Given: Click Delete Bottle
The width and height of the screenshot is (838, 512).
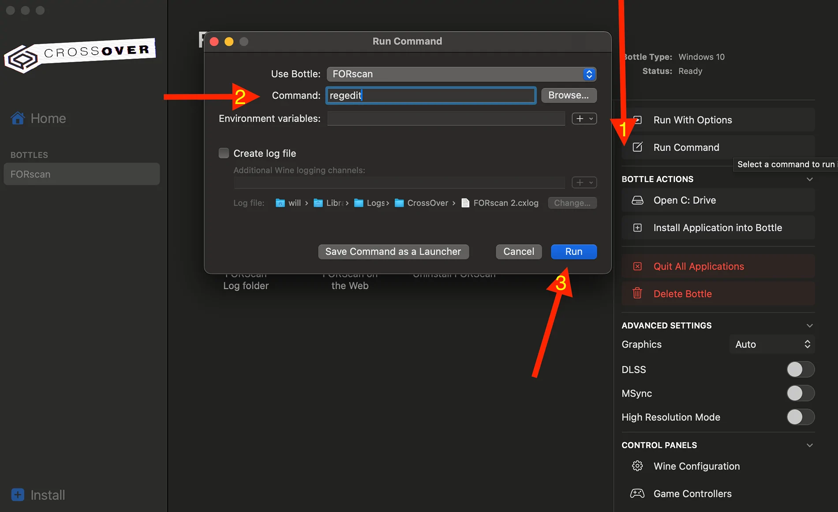Looking at the screenshot, I should 718,294.
